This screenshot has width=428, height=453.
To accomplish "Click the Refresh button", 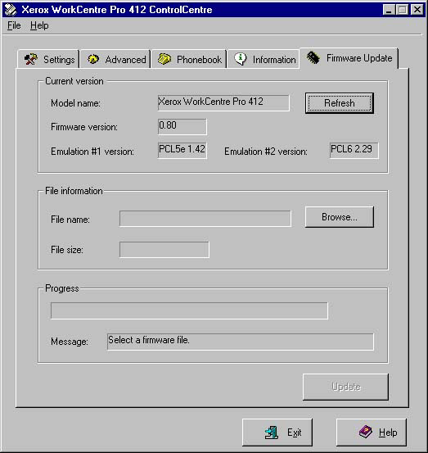I will (x=340, y=103).
